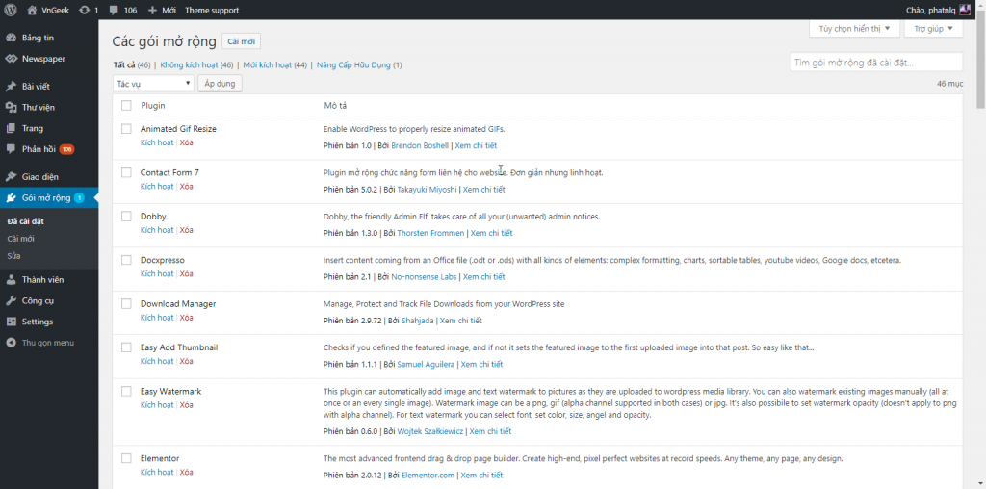Click the 46 mục item count
This screenshot has height=489, width=986.
point(949,83)
